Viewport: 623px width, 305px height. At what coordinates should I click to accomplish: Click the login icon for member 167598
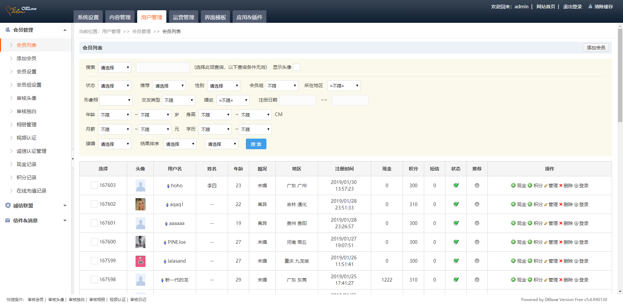click(x=576, y=280)
